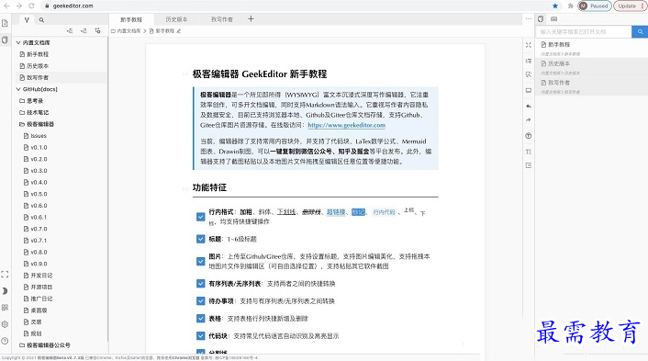
Task: Open the document library icon in left rail
Action: 5,40
